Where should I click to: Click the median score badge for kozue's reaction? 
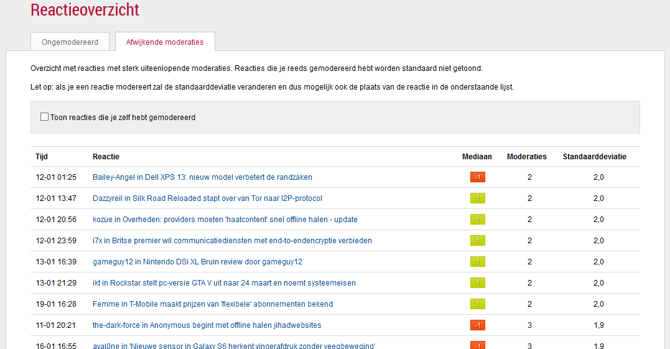[477, 220]
